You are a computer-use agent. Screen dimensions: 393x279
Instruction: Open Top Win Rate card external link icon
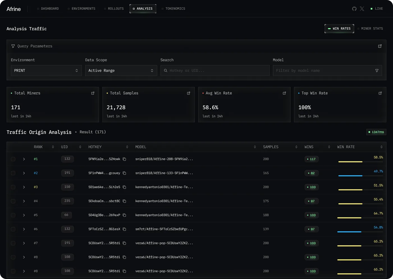coord(380,93)
